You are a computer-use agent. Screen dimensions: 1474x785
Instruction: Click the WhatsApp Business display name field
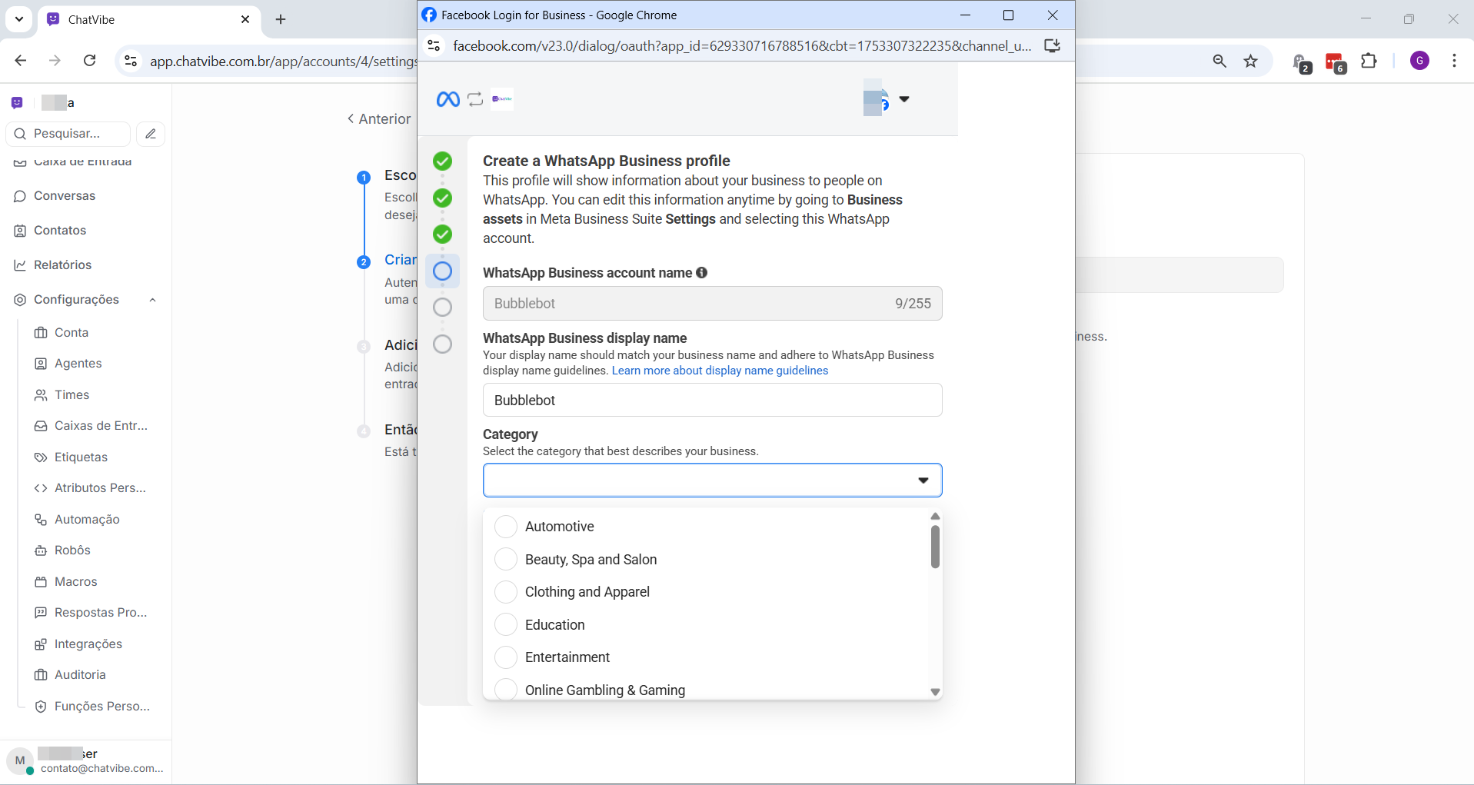712,400
